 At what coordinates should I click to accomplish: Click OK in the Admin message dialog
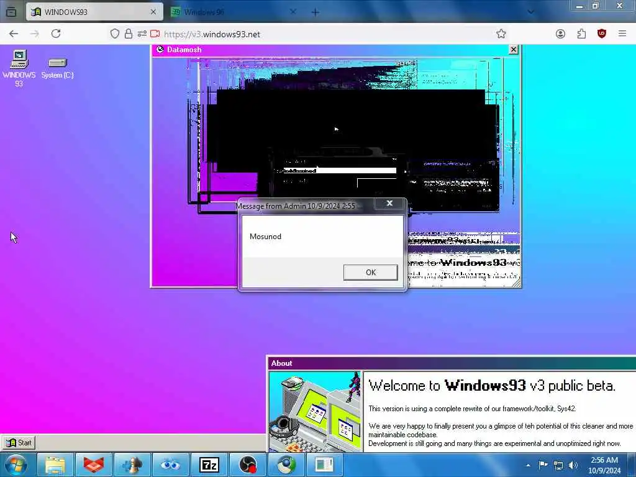(370, 273)
